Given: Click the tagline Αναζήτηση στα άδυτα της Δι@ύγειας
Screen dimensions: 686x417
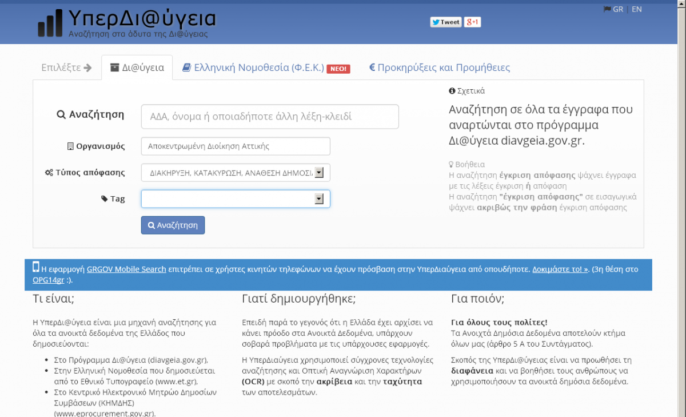Looking at the screenshot, I should 138,34.
